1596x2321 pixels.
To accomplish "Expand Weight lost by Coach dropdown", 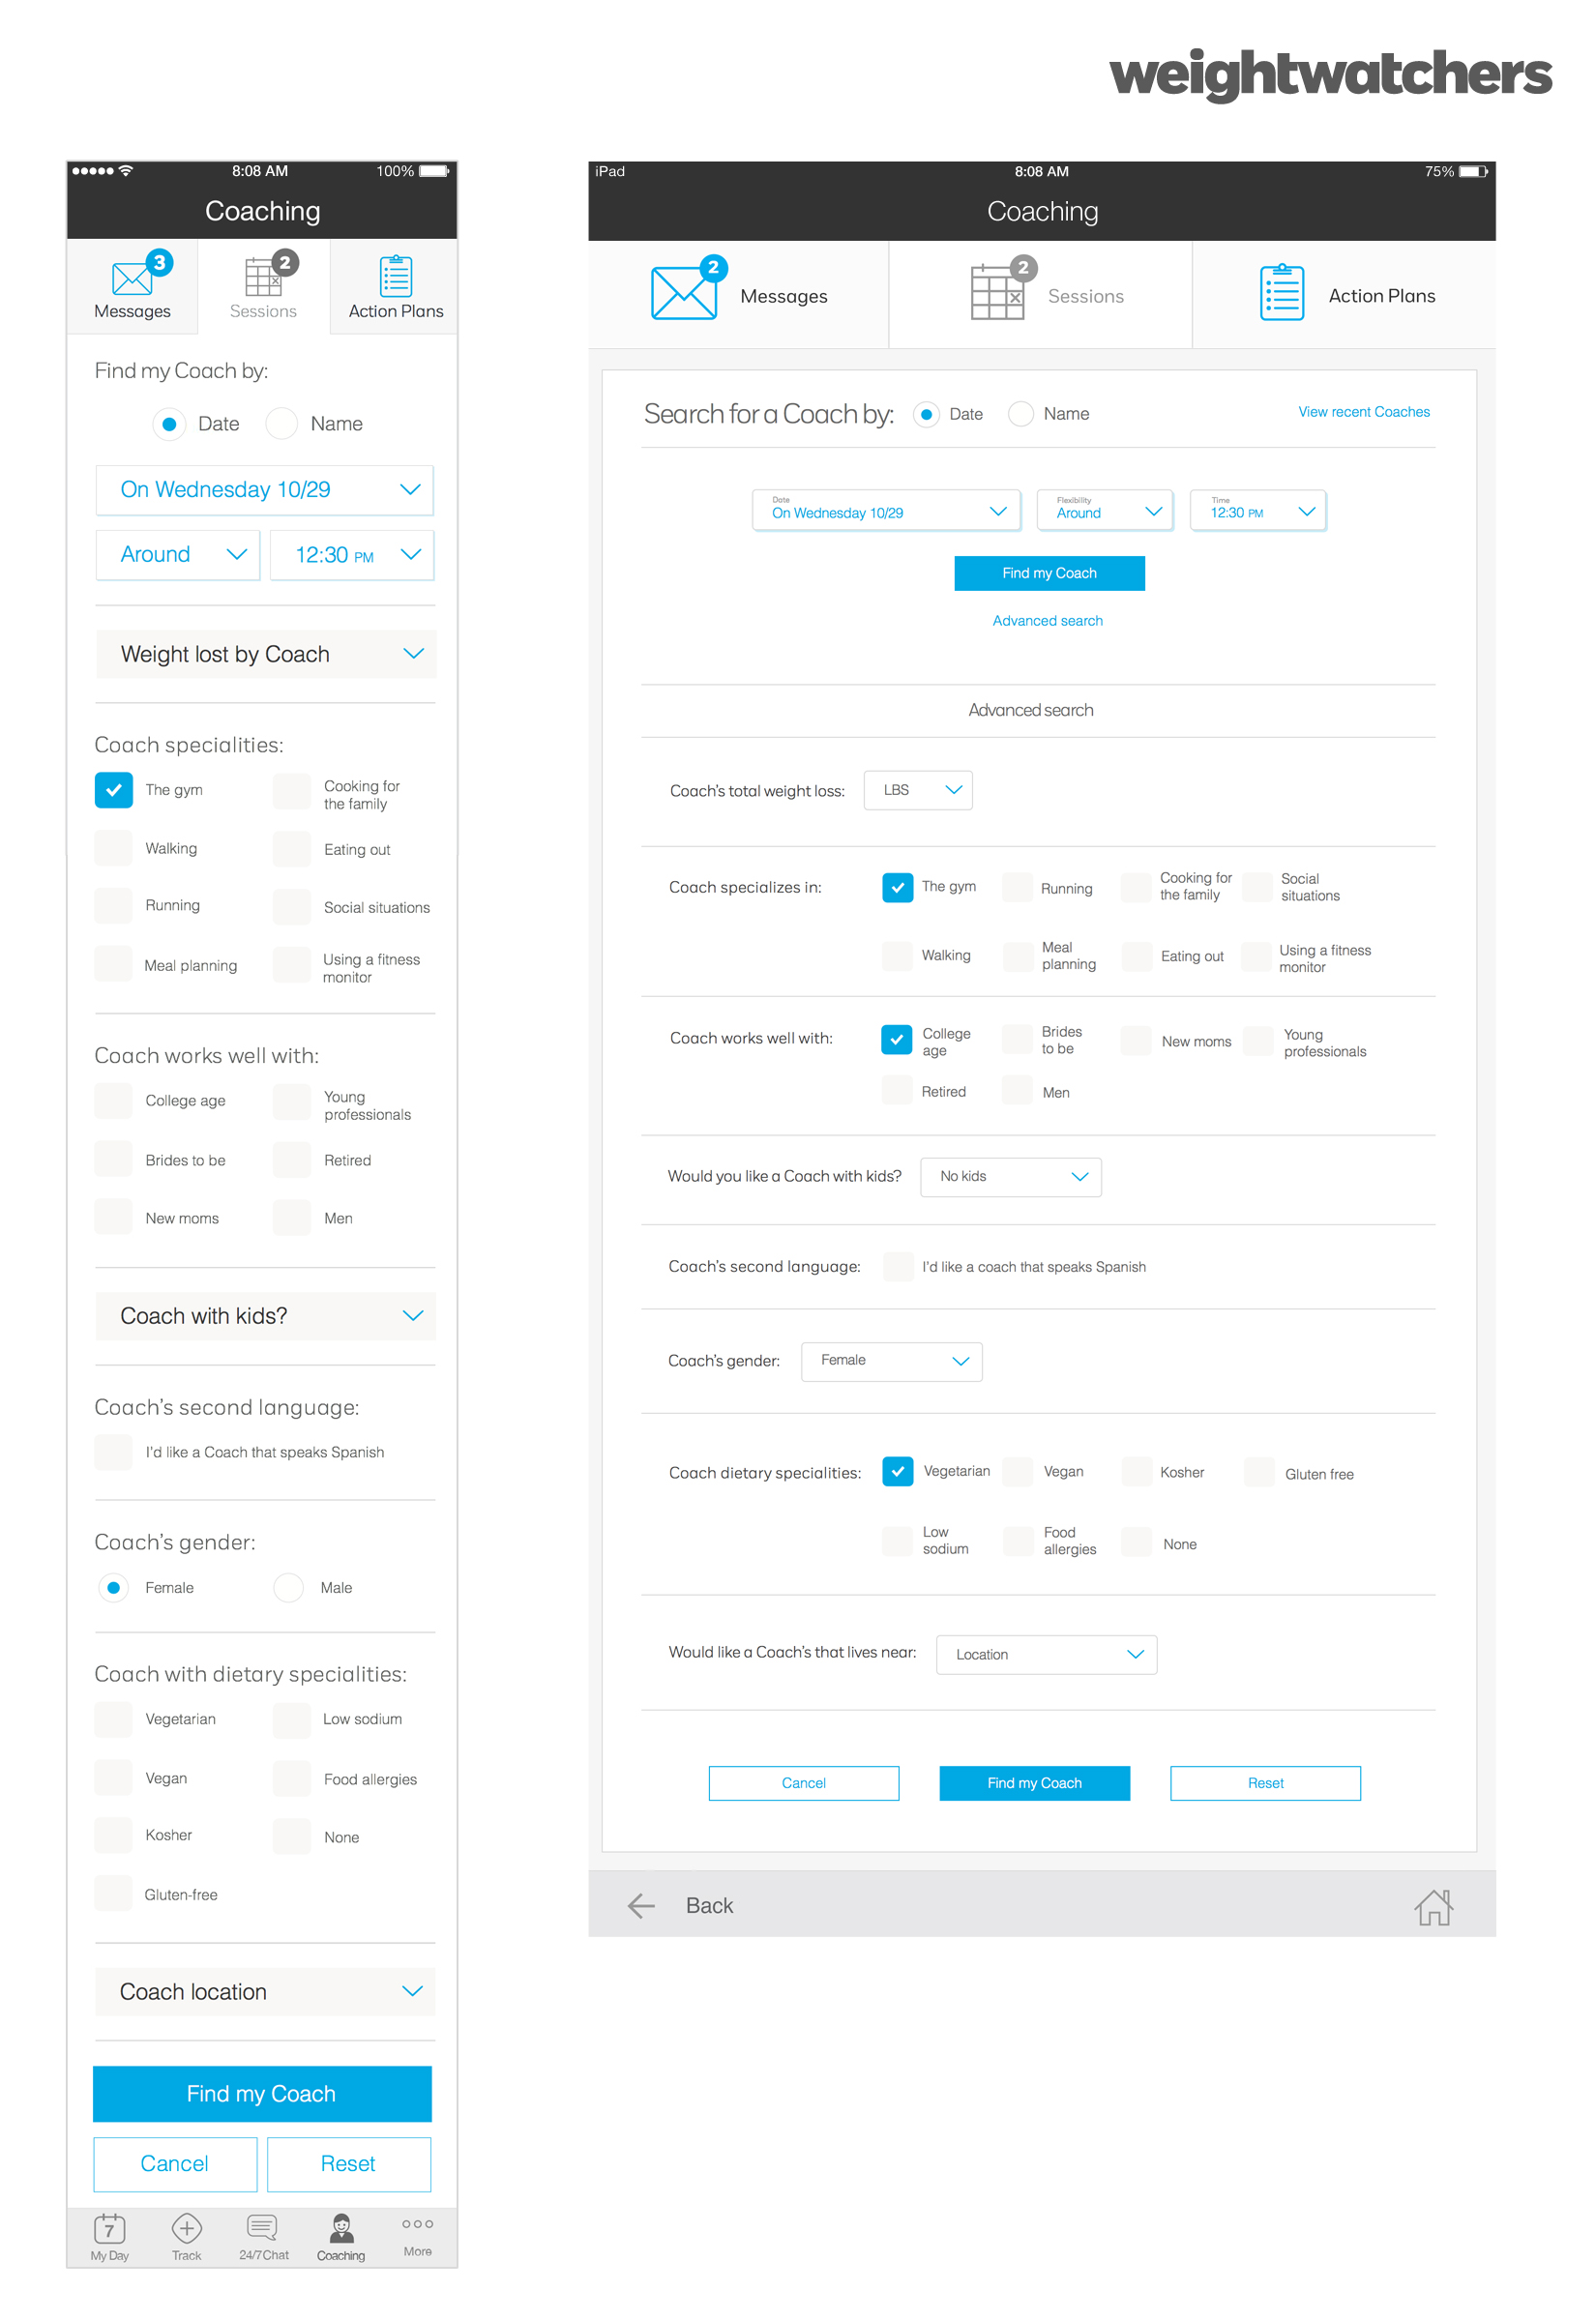I will (266, 654).
